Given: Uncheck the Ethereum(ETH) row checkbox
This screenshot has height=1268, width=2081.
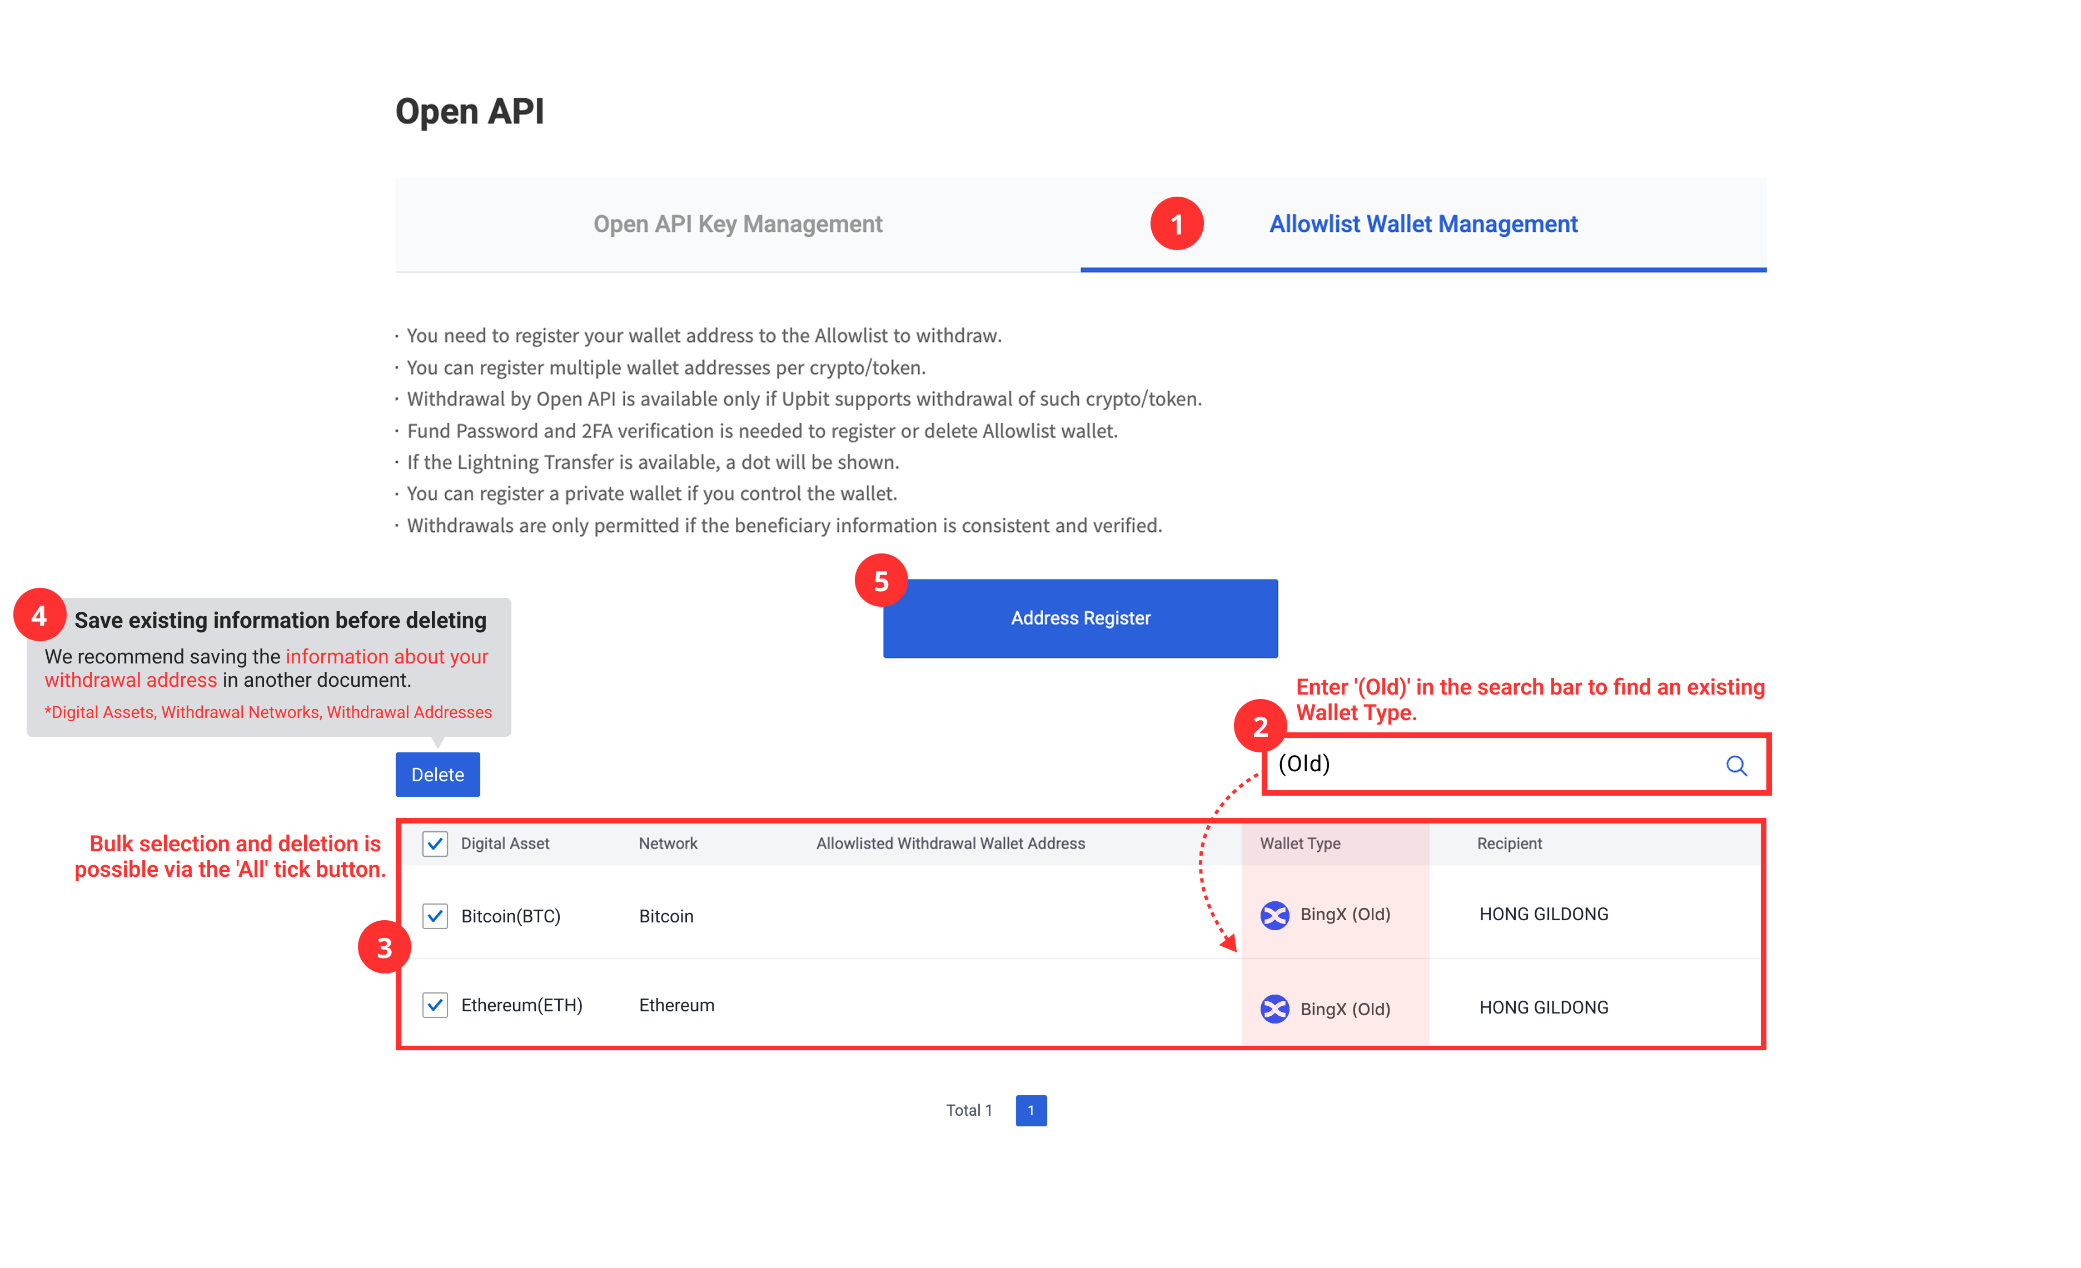Looking at the screenshot, I should [x=435, y=1005].
